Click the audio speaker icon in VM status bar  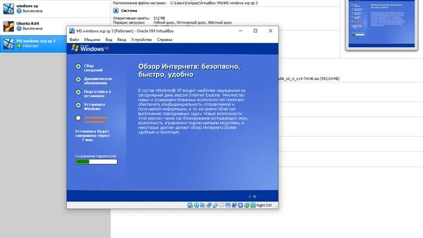click(202, 206)
